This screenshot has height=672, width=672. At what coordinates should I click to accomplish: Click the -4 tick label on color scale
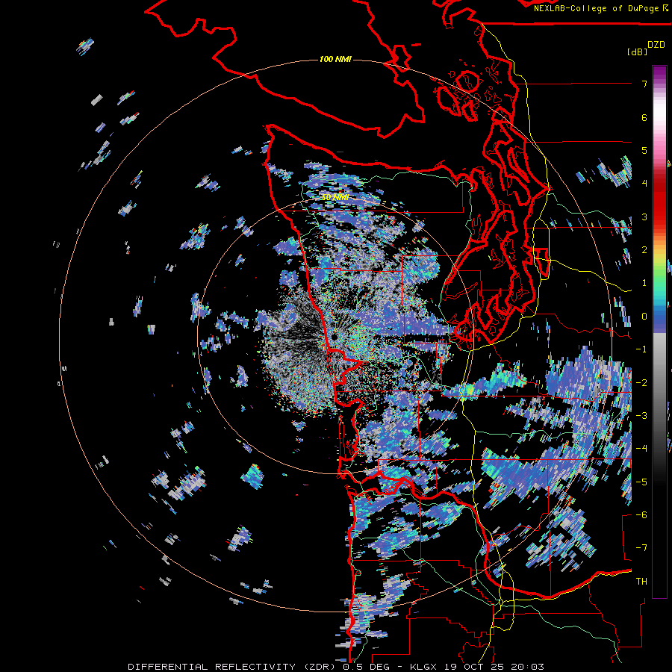coord(641,449)
